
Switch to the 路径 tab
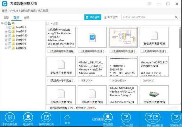coord(16,18)
